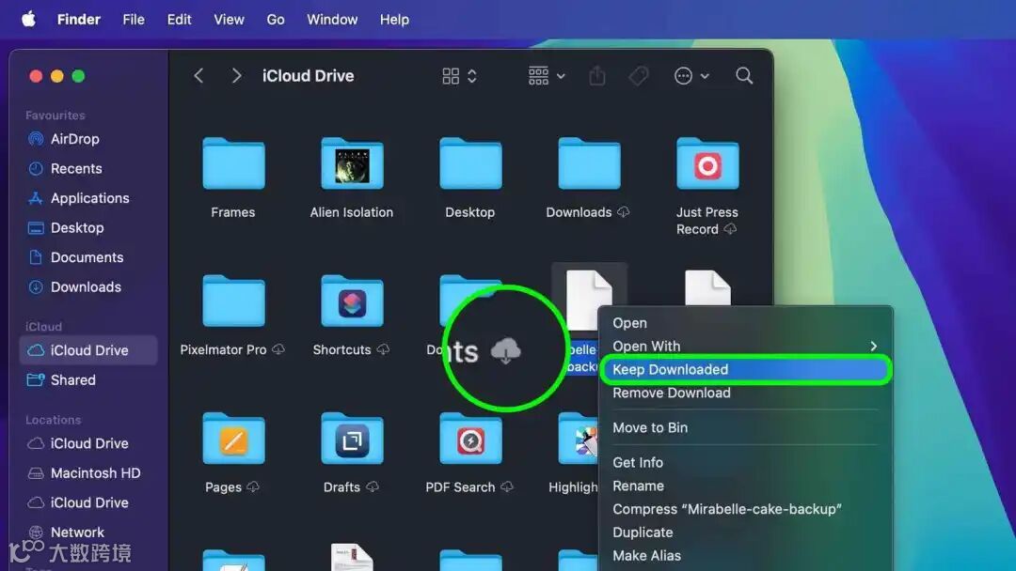Open the group-by options dropdown
This screenshot has width=1016, height=571.
click(x=547, y=76)
